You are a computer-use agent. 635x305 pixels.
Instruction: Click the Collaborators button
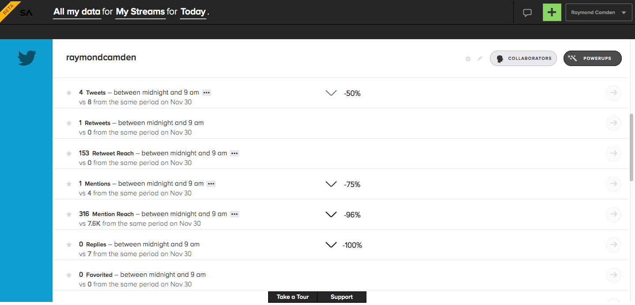pyautogui.click(x=523, y=58)
